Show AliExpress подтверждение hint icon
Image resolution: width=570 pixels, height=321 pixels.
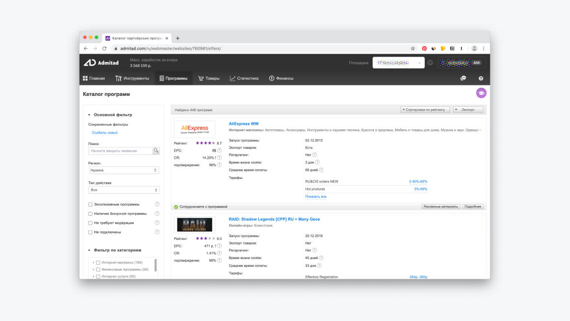219,165
